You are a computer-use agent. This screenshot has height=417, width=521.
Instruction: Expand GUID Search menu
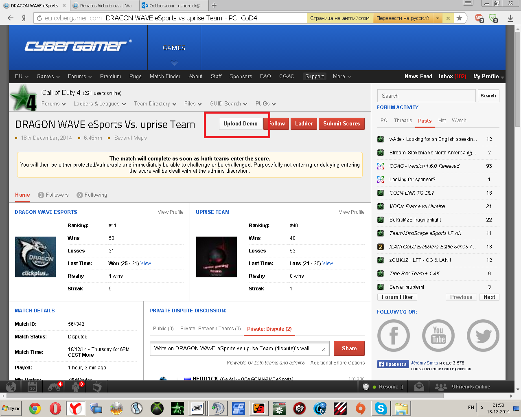click(x=228, y=104)
